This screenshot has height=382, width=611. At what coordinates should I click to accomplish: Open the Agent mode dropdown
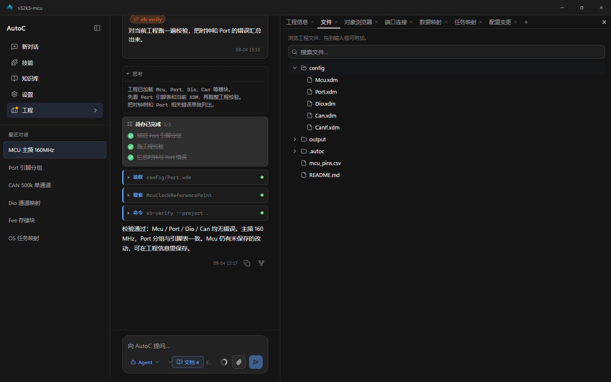(145, 362)
